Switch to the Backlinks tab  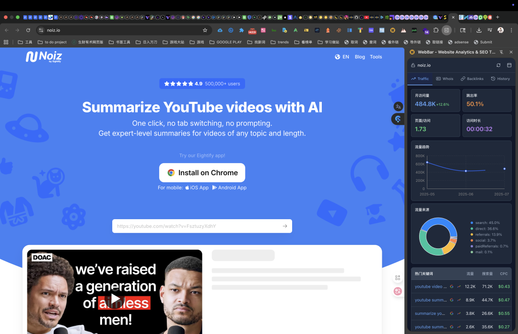(472, 78)
